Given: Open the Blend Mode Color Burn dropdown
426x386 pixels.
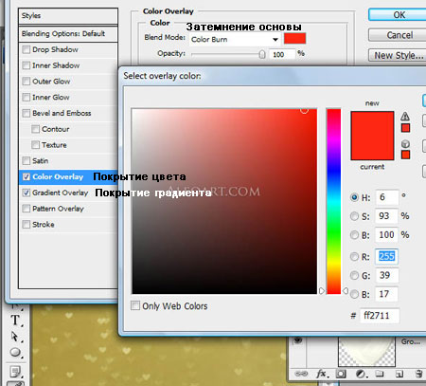Looking at the screenshot, I should (235, 40).
